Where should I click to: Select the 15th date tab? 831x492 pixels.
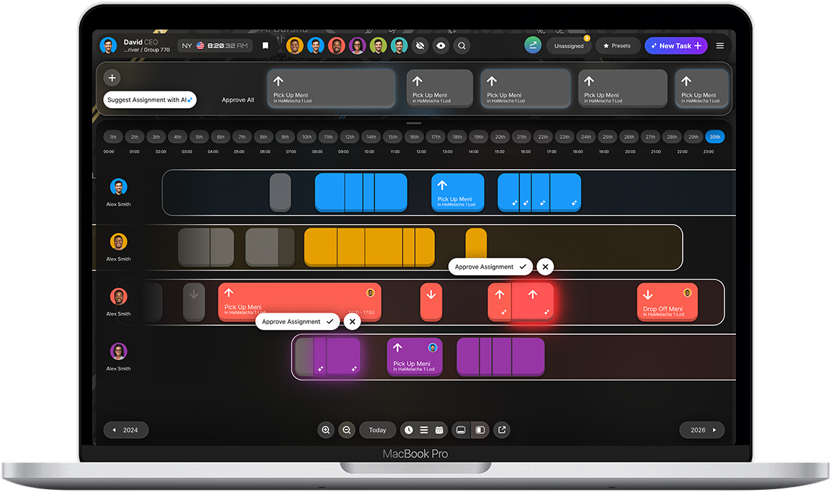click(x=392, y=136)
